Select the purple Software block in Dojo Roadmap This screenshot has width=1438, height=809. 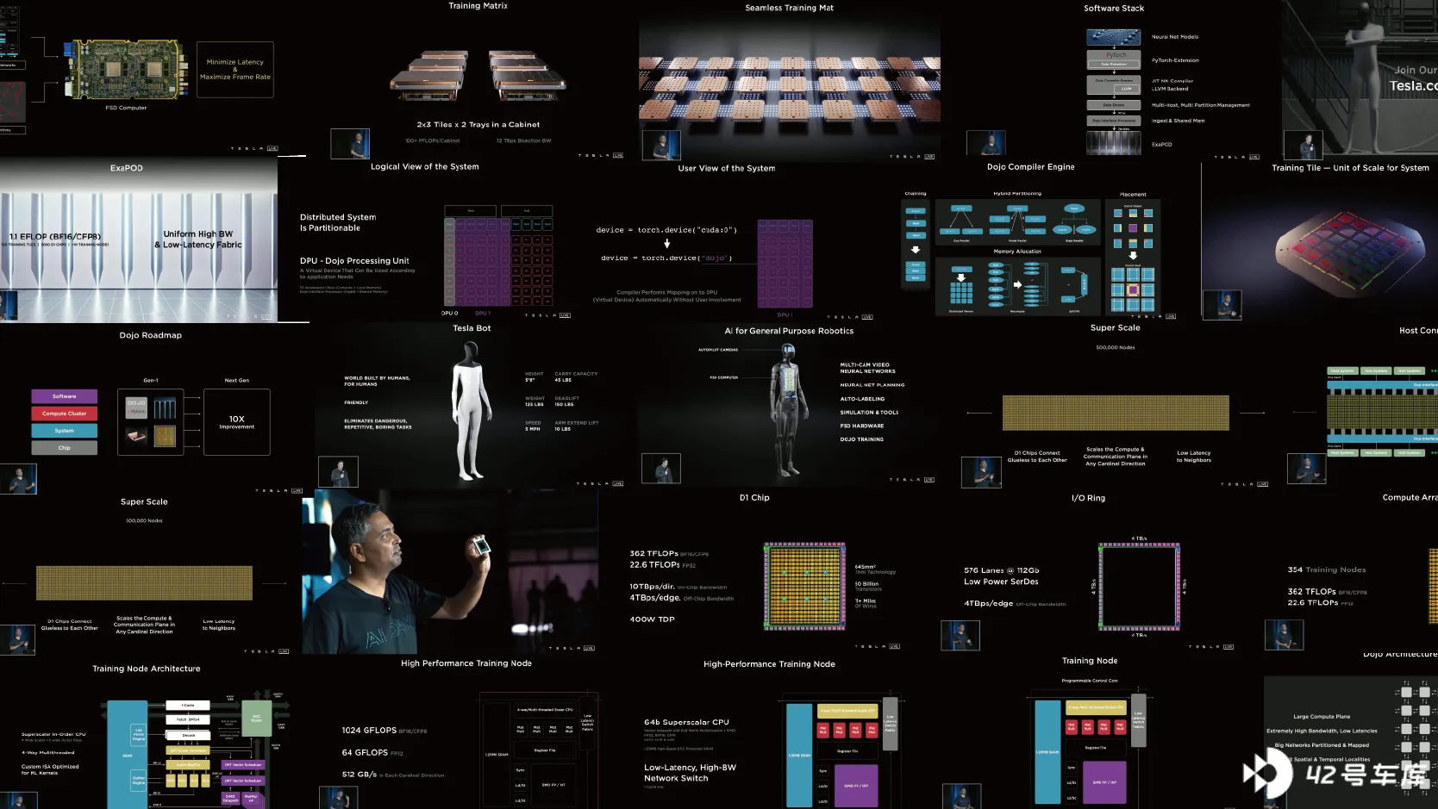[65, 396]
